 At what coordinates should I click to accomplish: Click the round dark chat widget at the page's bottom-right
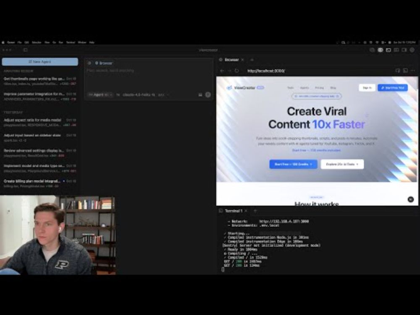tap(411, 199)
